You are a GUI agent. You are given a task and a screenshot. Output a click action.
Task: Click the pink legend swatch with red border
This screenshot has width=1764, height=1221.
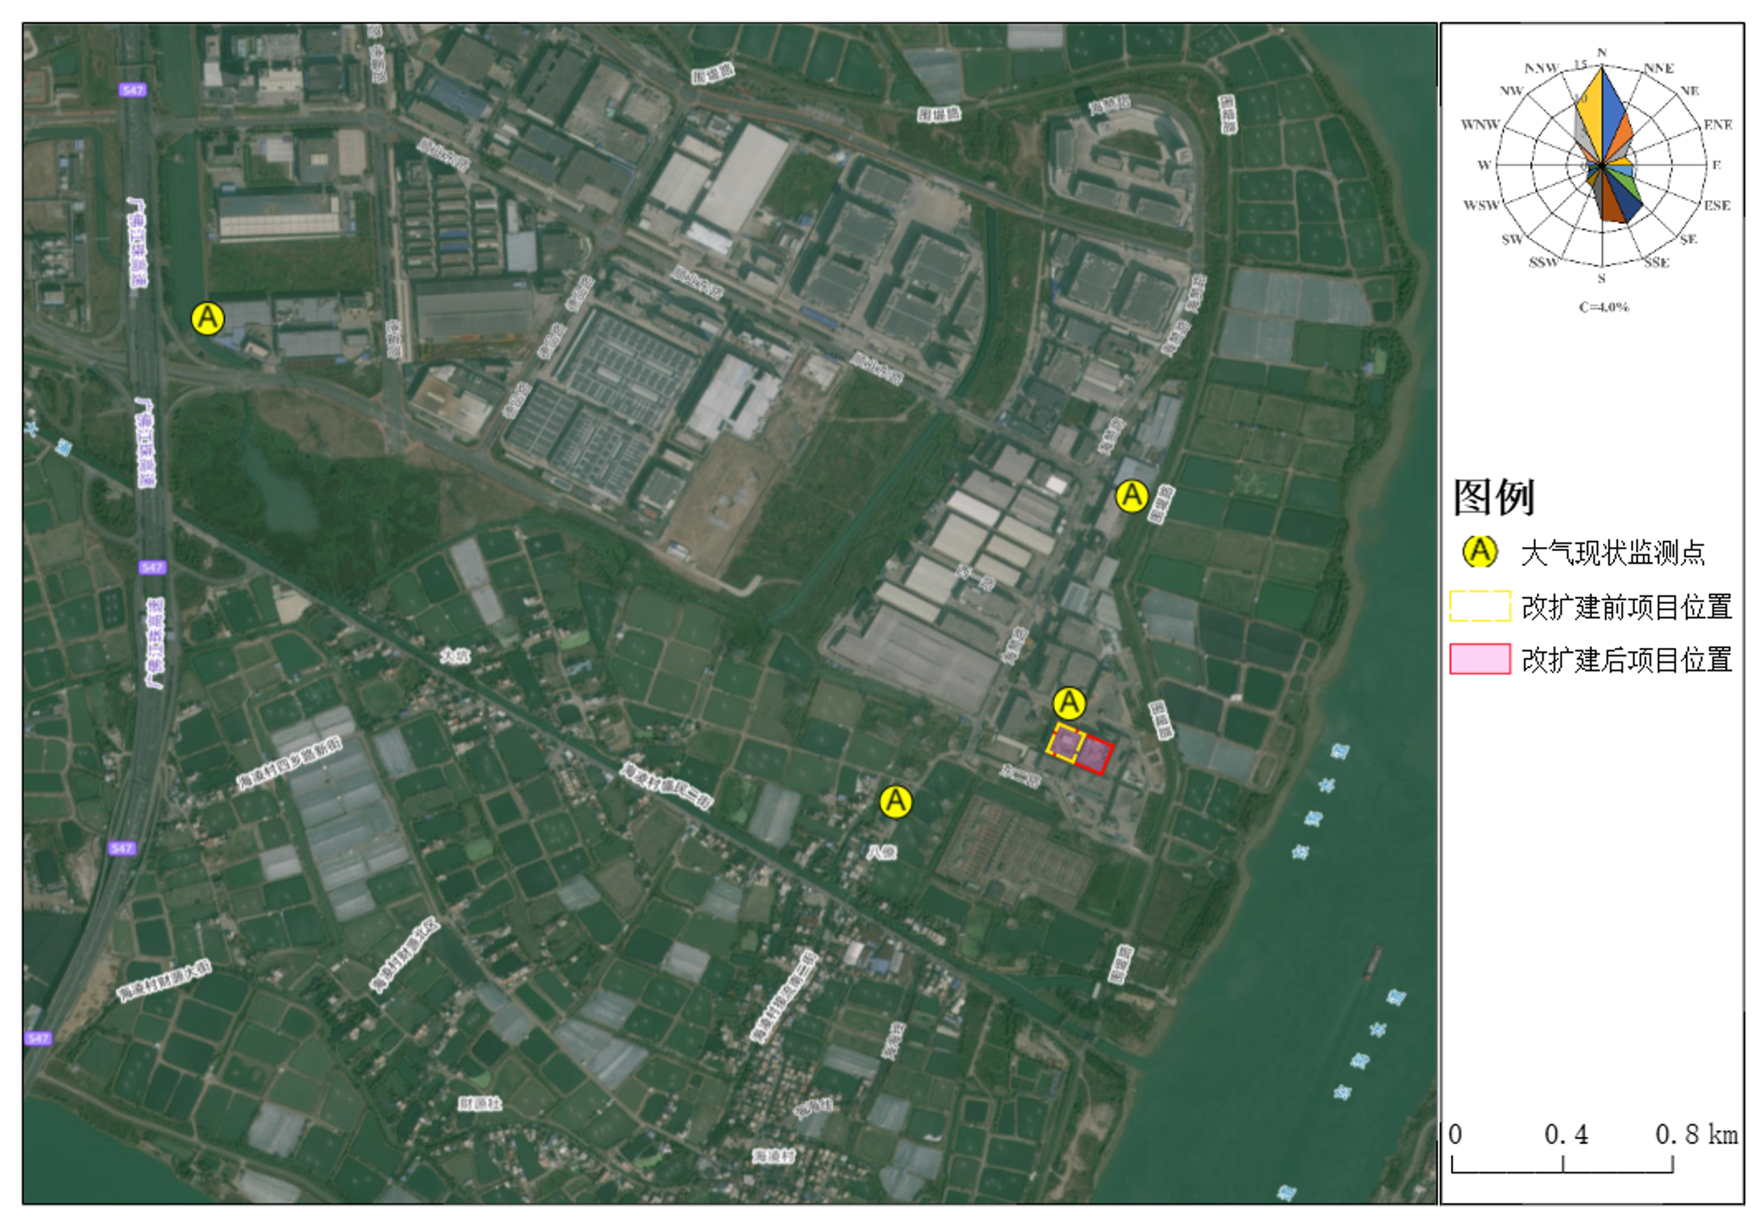[1480, 659]
